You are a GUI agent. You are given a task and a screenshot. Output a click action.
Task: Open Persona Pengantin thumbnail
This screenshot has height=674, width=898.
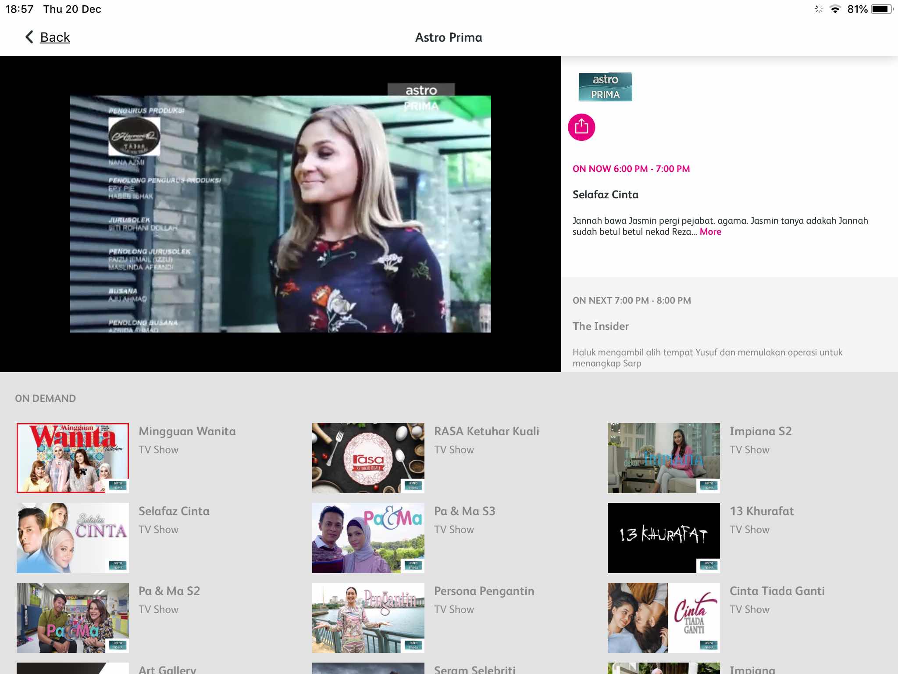point(368,618)
